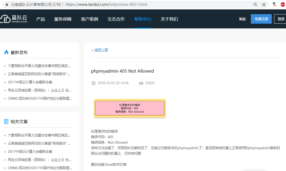Click the lock icon in address bar

pos(7,4)
